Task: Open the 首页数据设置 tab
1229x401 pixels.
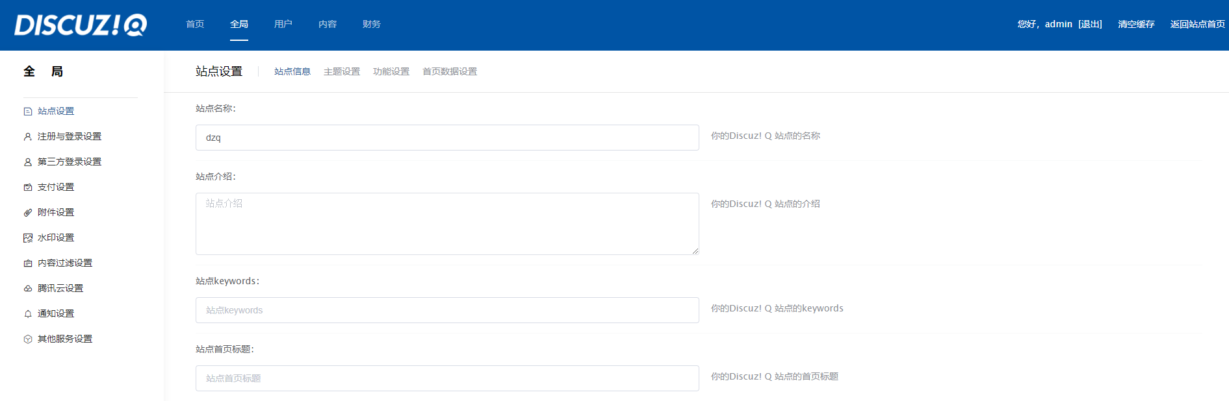Action: pos(450,71)
